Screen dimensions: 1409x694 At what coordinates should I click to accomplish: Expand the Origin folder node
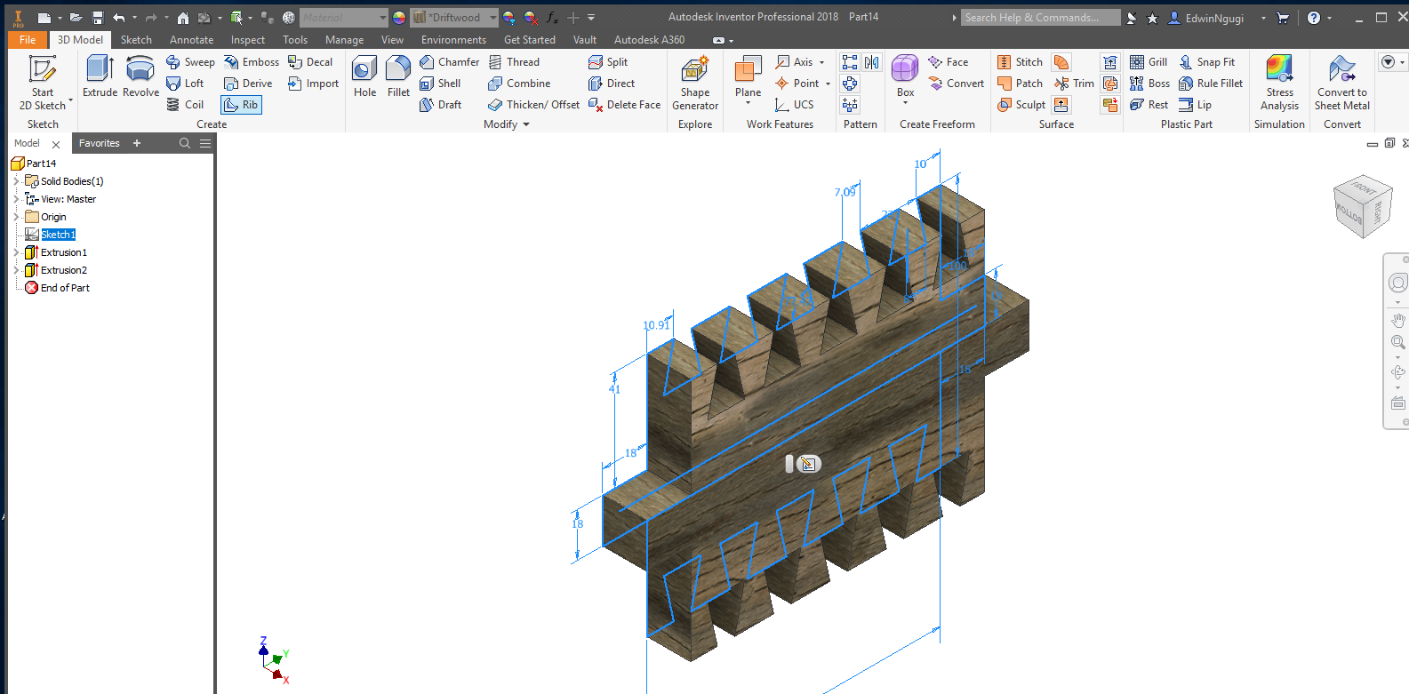[x=16, y=217]
